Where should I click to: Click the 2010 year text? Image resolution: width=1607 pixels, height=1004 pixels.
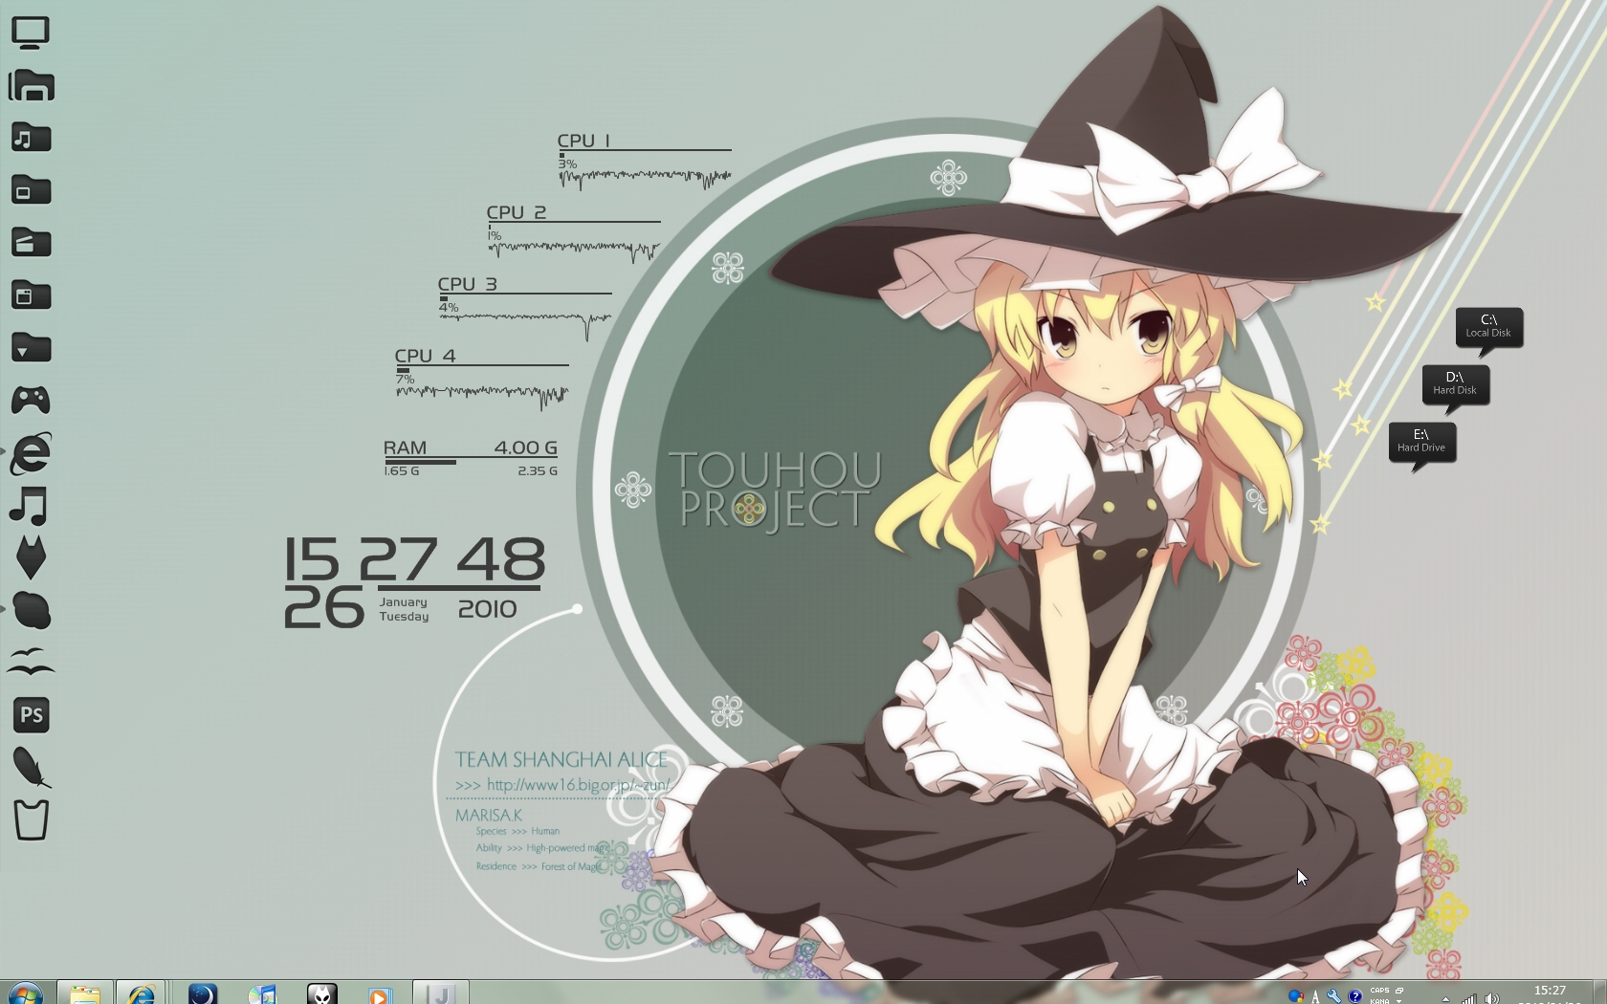point(487,609)
